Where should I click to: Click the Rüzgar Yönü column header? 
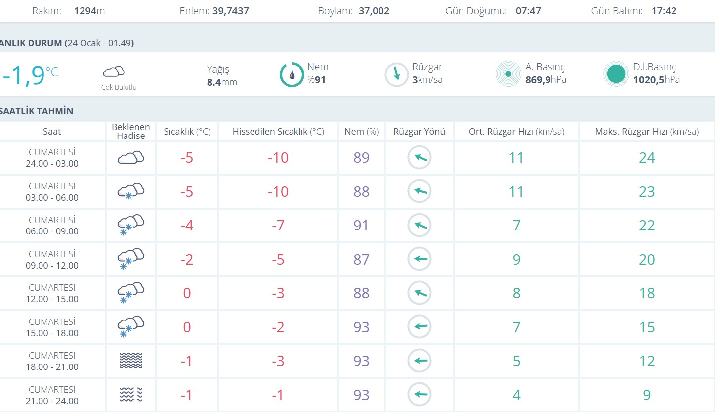click(419, 132)
